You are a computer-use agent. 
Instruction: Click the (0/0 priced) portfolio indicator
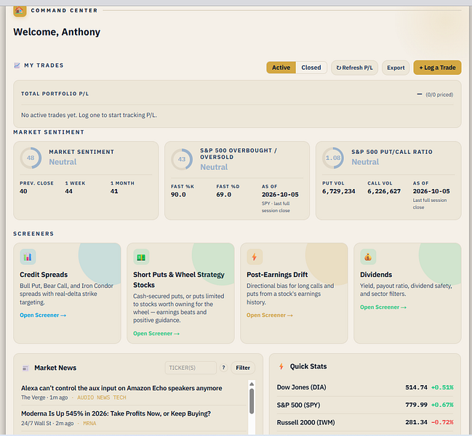tap(439, 94)
